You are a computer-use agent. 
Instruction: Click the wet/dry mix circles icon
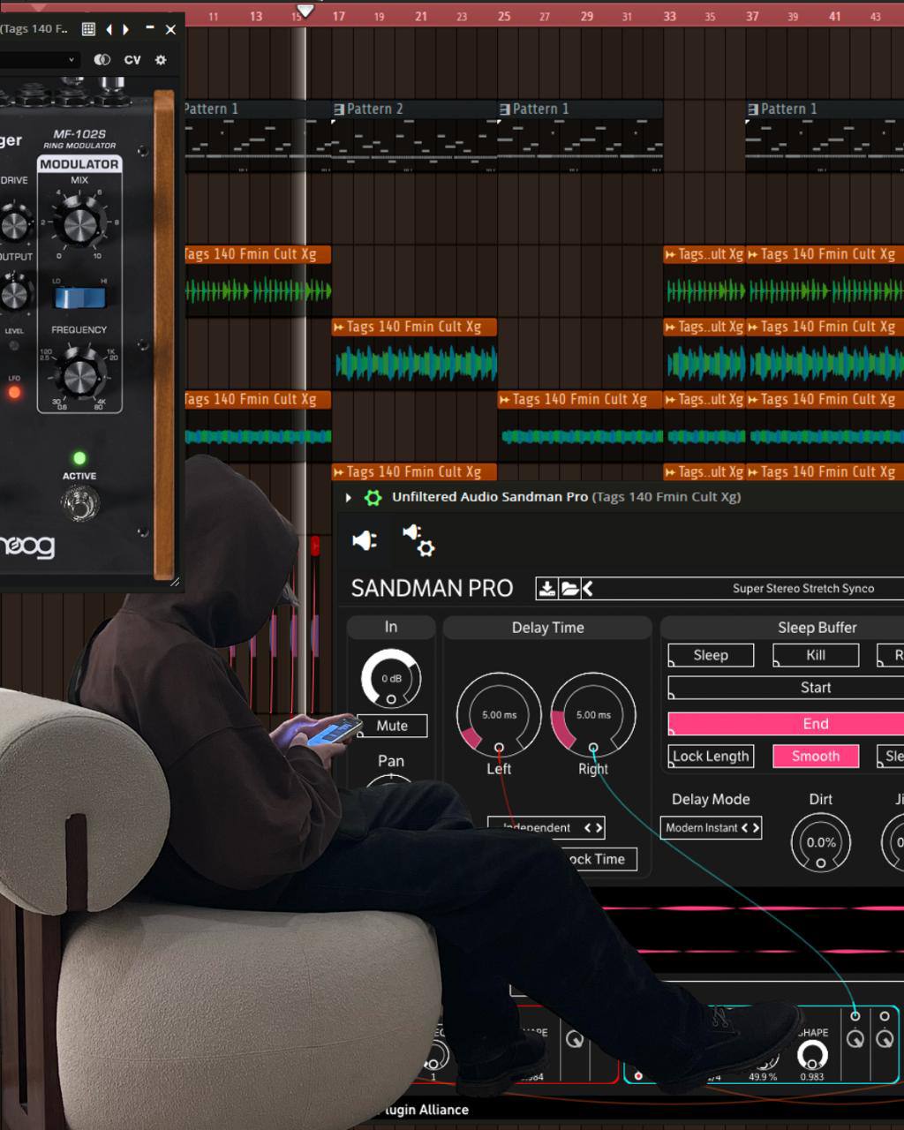[102, 60]
